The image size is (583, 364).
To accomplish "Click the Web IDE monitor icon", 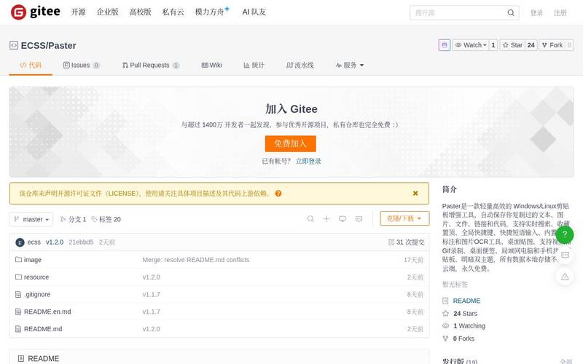I will tap(343, 219).
